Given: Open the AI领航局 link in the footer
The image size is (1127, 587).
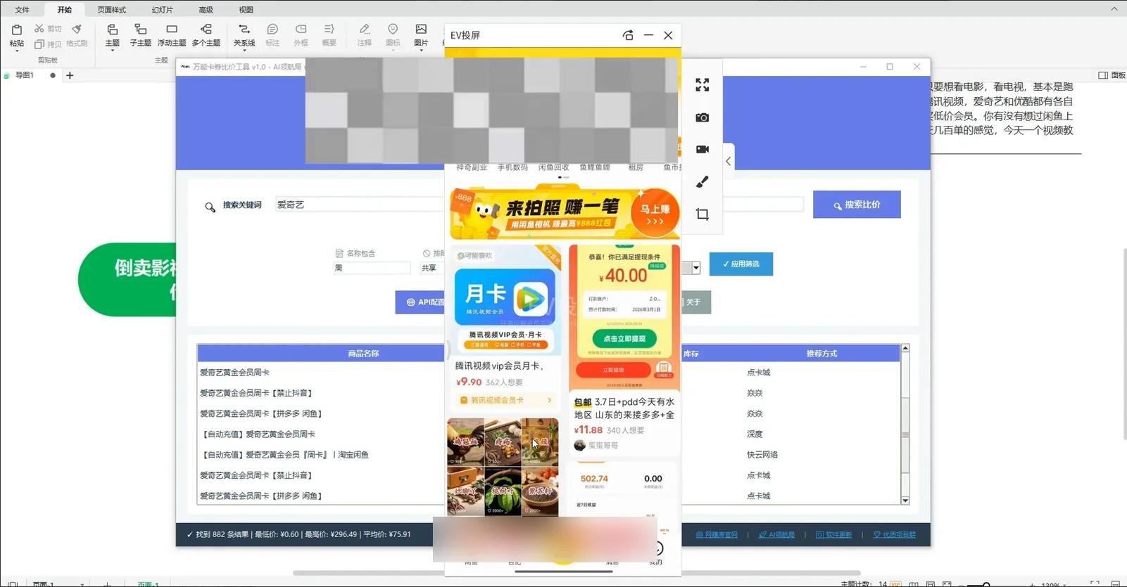Looking at the screenshot, I should tap(776, 535).
